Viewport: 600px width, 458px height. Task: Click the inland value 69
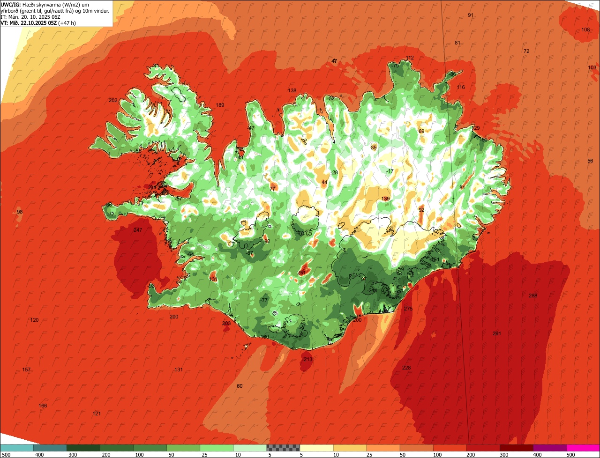point(421,131)
